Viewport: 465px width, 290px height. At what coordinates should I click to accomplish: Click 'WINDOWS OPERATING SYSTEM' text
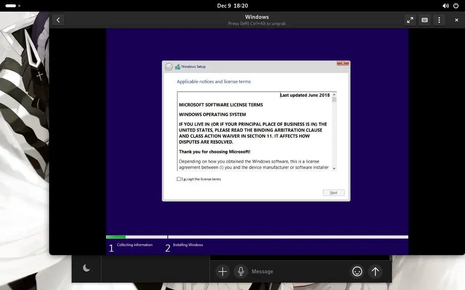tap(213, 115)
